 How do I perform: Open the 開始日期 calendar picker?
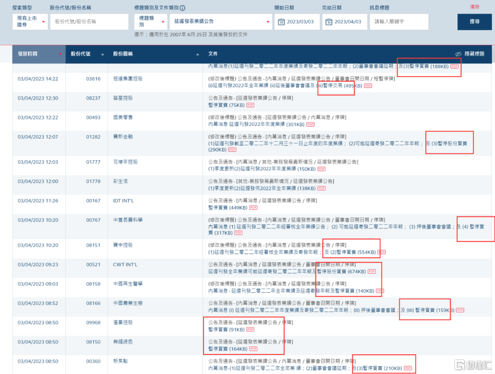[x=281, y=22]
